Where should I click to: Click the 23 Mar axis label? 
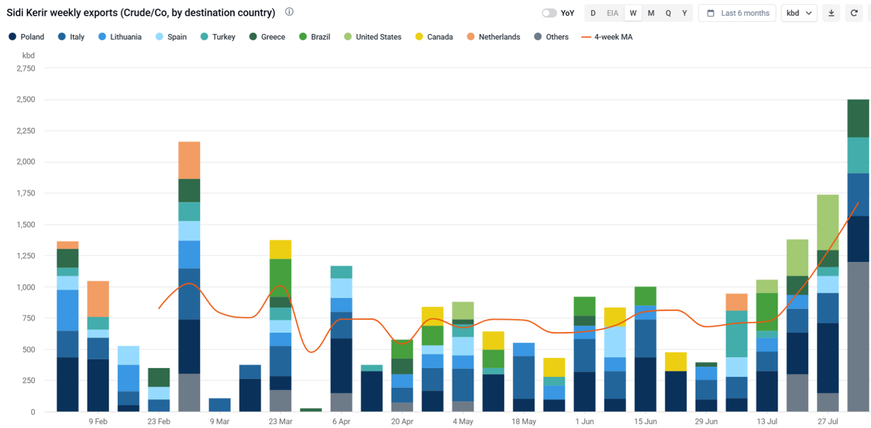280,422
